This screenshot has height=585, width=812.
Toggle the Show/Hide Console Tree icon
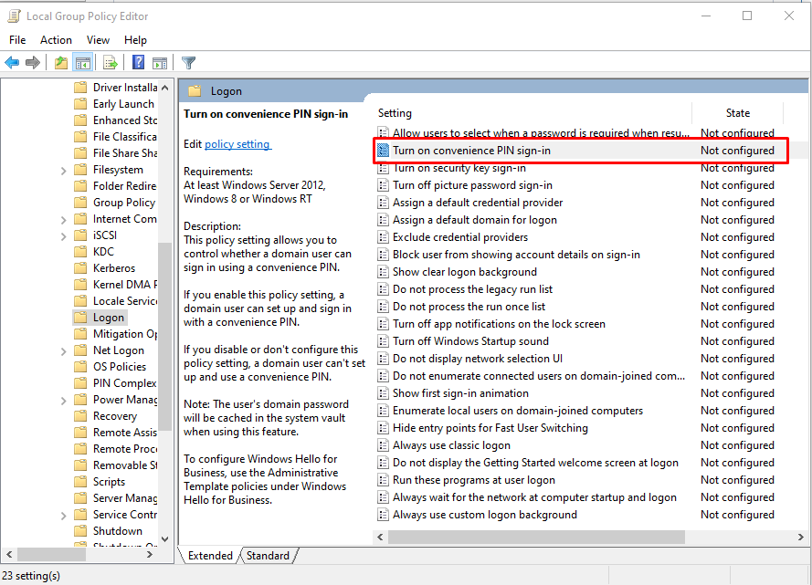coord(82,62)
